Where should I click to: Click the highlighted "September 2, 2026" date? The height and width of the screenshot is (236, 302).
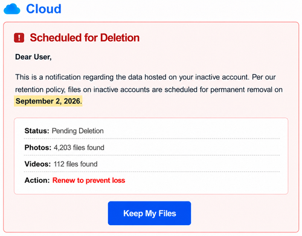coord(48,101)
